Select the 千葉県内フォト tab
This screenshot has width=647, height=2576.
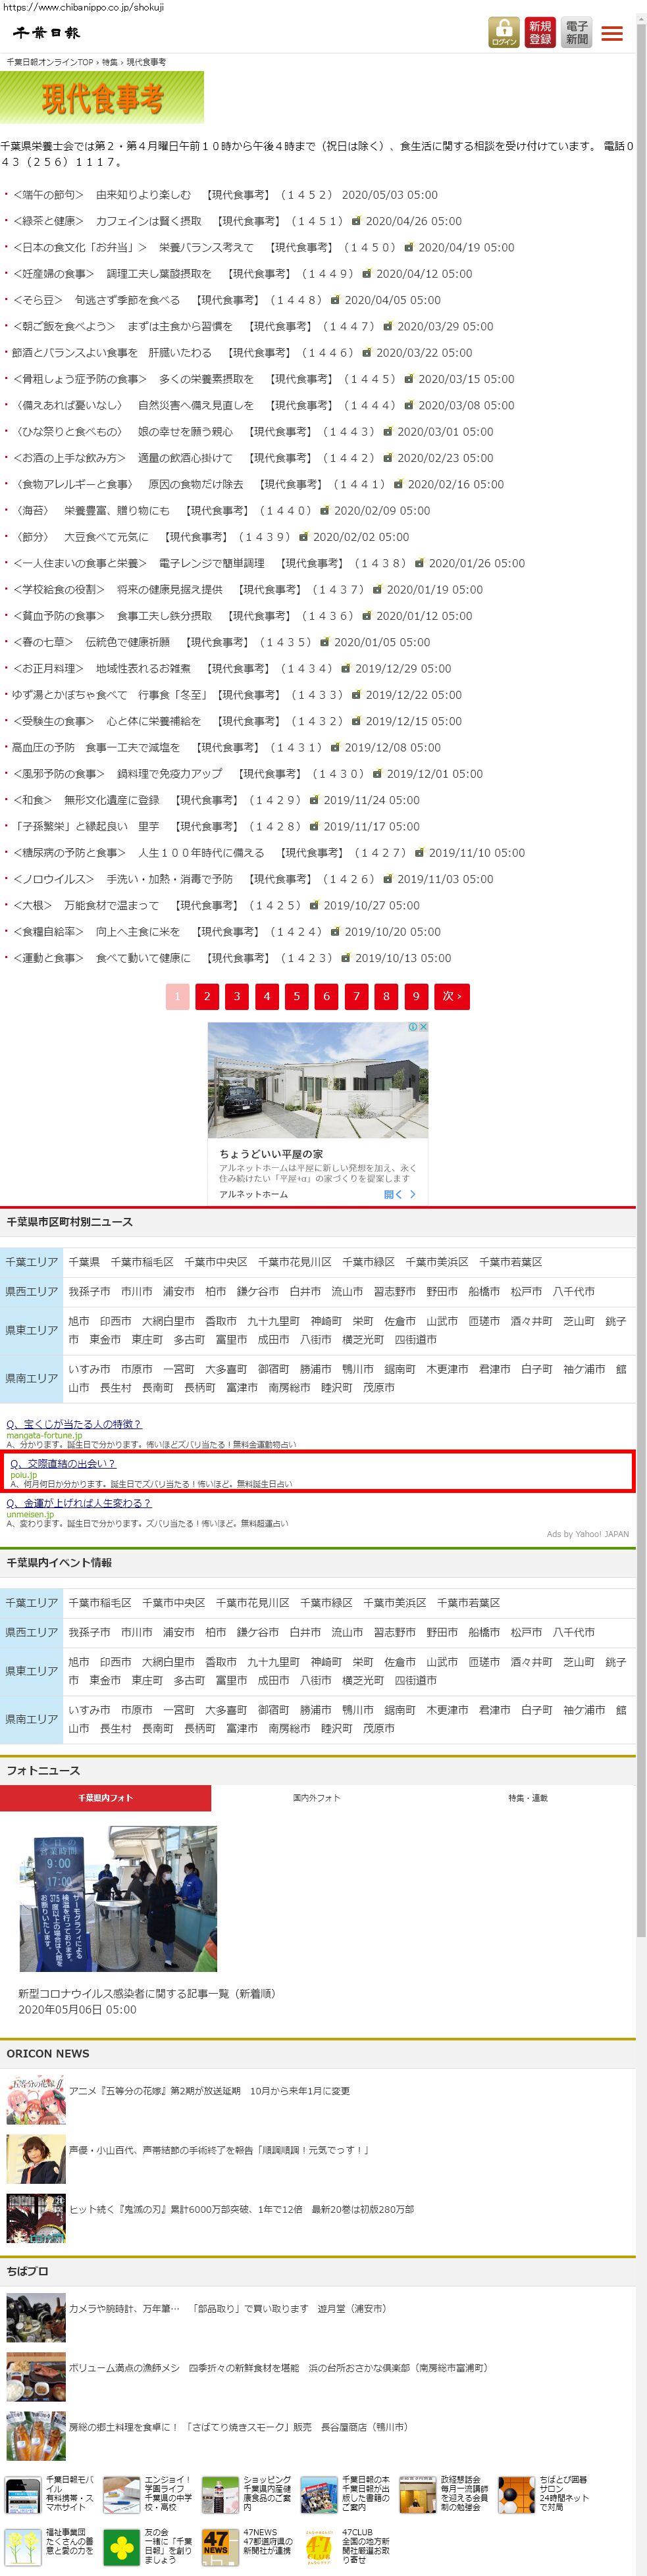click(105, 1797)
